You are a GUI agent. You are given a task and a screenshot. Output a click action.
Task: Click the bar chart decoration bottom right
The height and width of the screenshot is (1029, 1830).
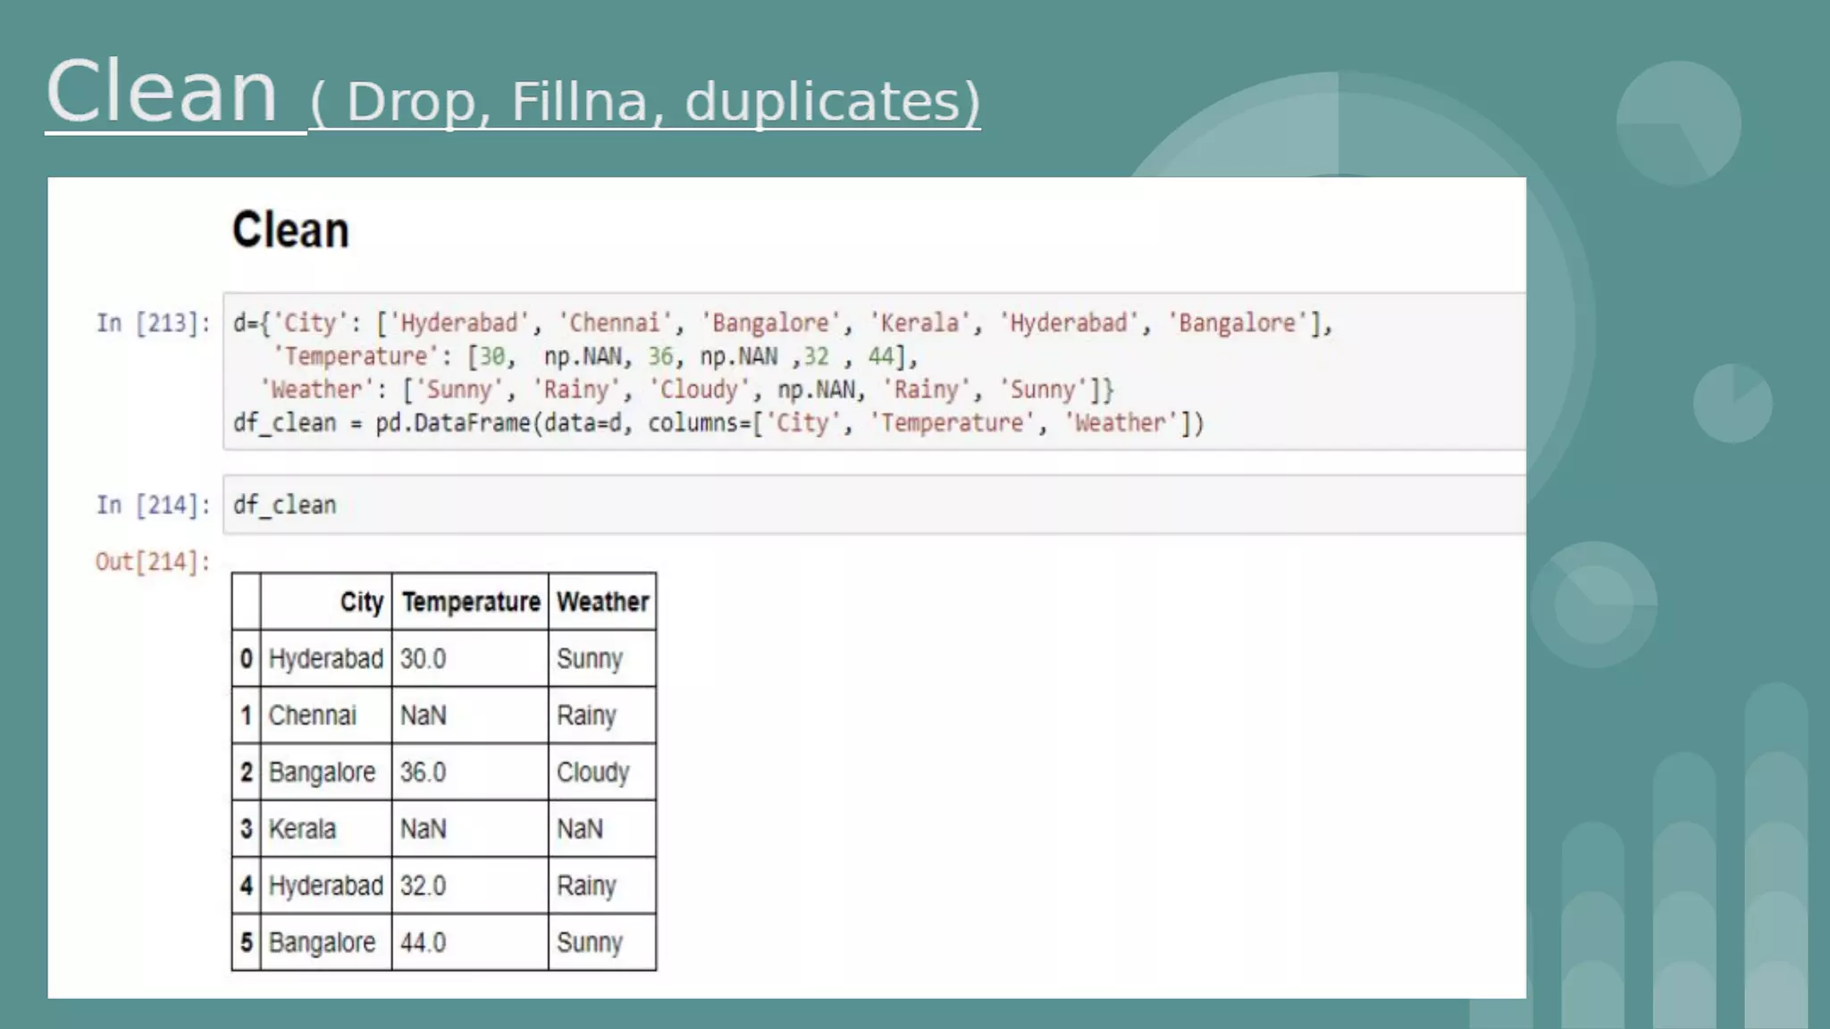(x=1684, y=893)
